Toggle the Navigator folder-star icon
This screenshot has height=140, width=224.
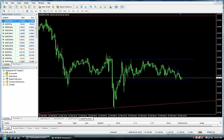25,7
